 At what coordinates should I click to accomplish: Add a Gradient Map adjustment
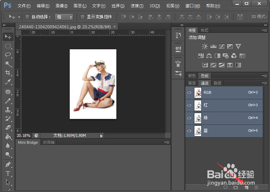tap(238, 65)
